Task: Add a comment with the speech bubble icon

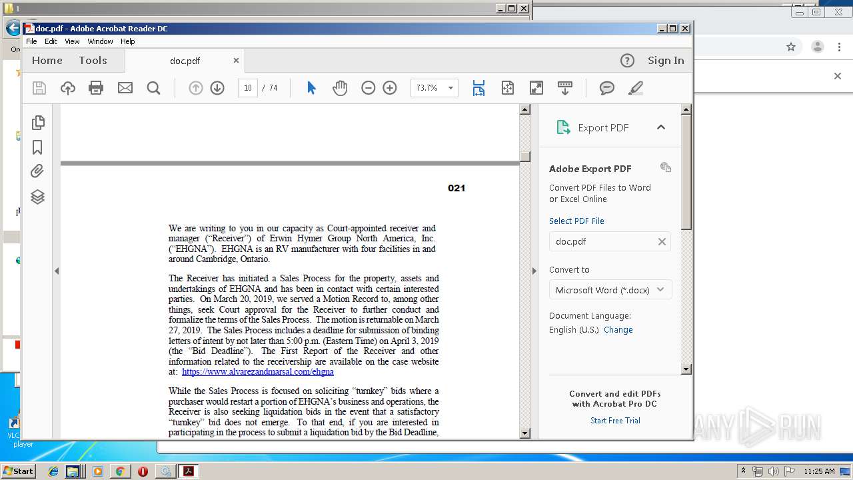Action: 606,88
